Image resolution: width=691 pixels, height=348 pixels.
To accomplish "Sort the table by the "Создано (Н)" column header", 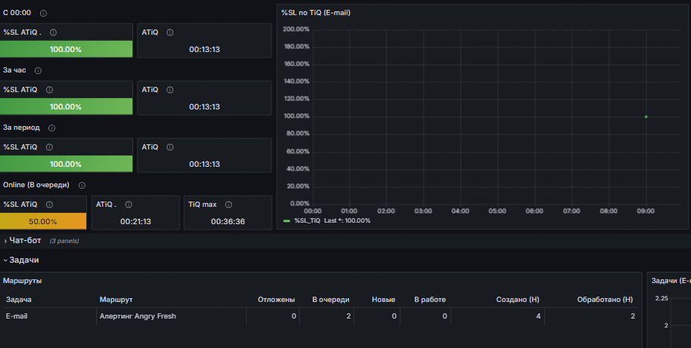I will [518, 300].
